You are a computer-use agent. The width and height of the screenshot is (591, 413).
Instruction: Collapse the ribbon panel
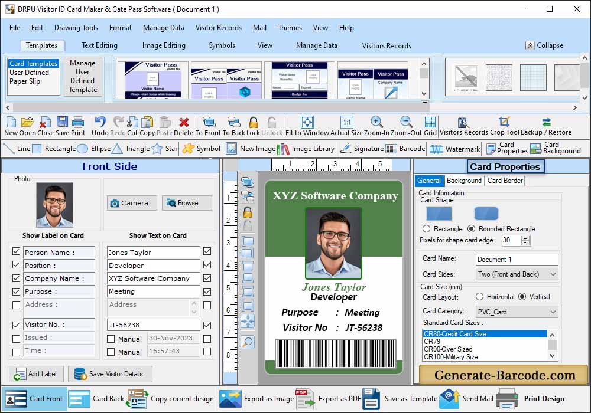click(545, 45)
